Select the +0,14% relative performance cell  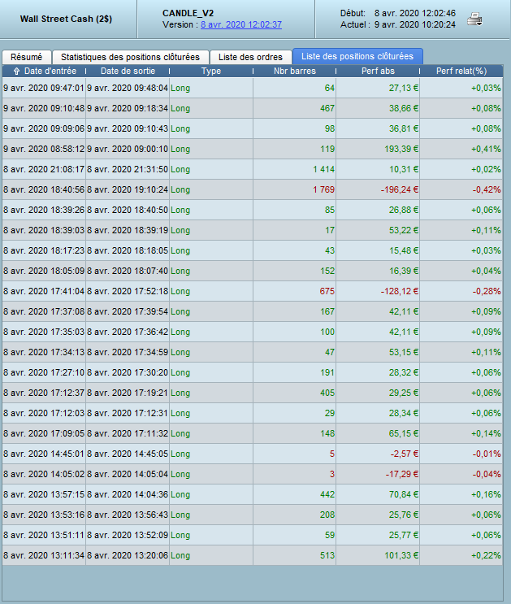pyautogui.click(x=461, y=434)
